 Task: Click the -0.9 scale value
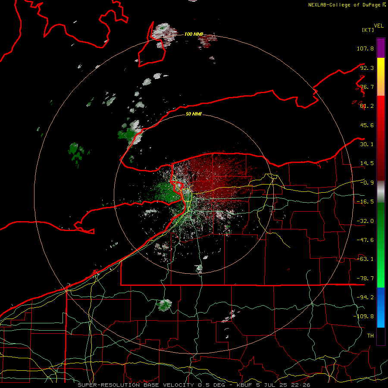coord(367,183)
